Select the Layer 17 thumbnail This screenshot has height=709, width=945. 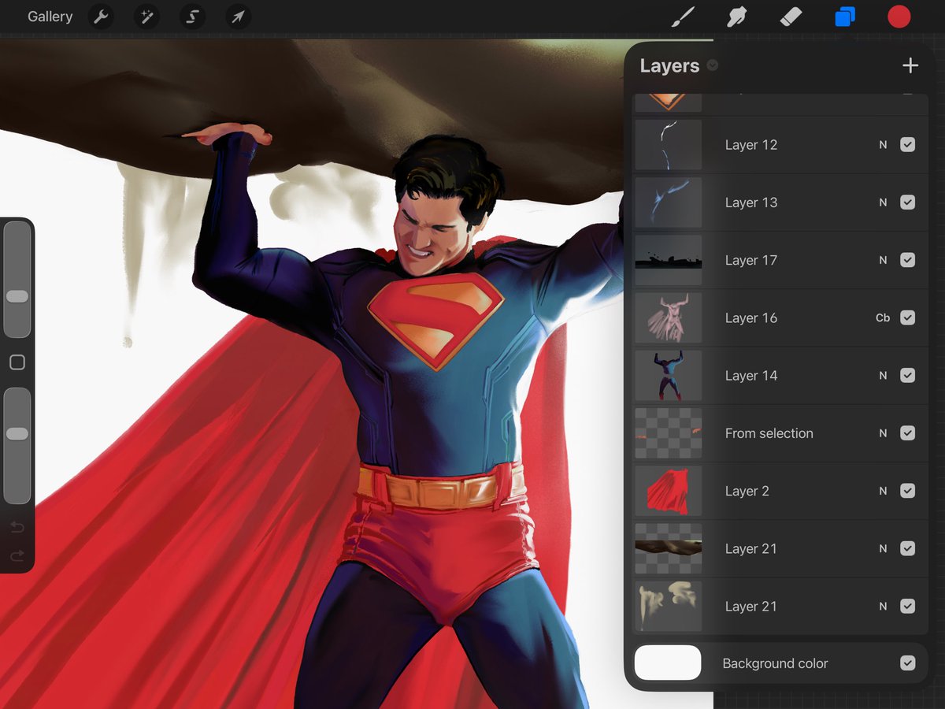tap(669, 260)
